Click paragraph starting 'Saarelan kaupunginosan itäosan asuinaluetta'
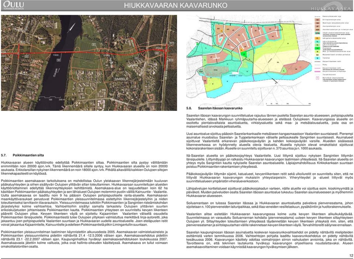Image resolution: width=354 pixels, height=259 pixels. [270, 239]
